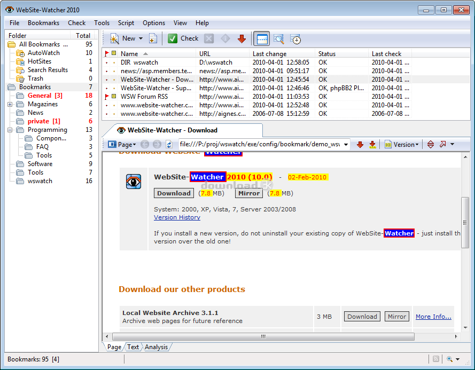475x370 pixels.
Task: Click the add page icon beside New
Action: pos(153,38)
